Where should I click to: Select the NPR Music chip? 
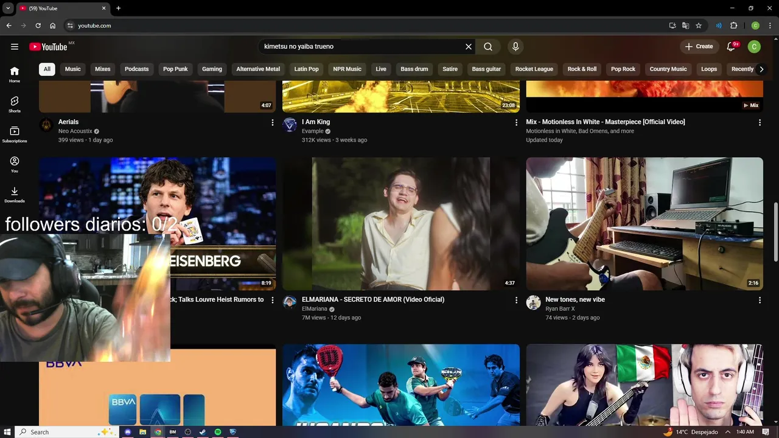(x=348, y=69)
